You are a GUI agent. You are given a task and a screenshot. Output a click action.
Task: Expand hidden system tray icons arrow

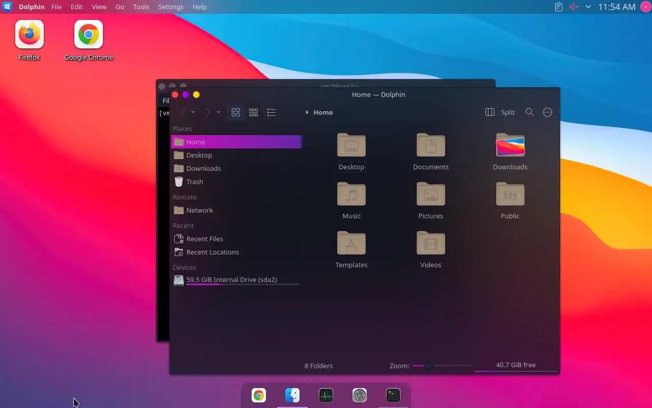[x=588, y=7]
